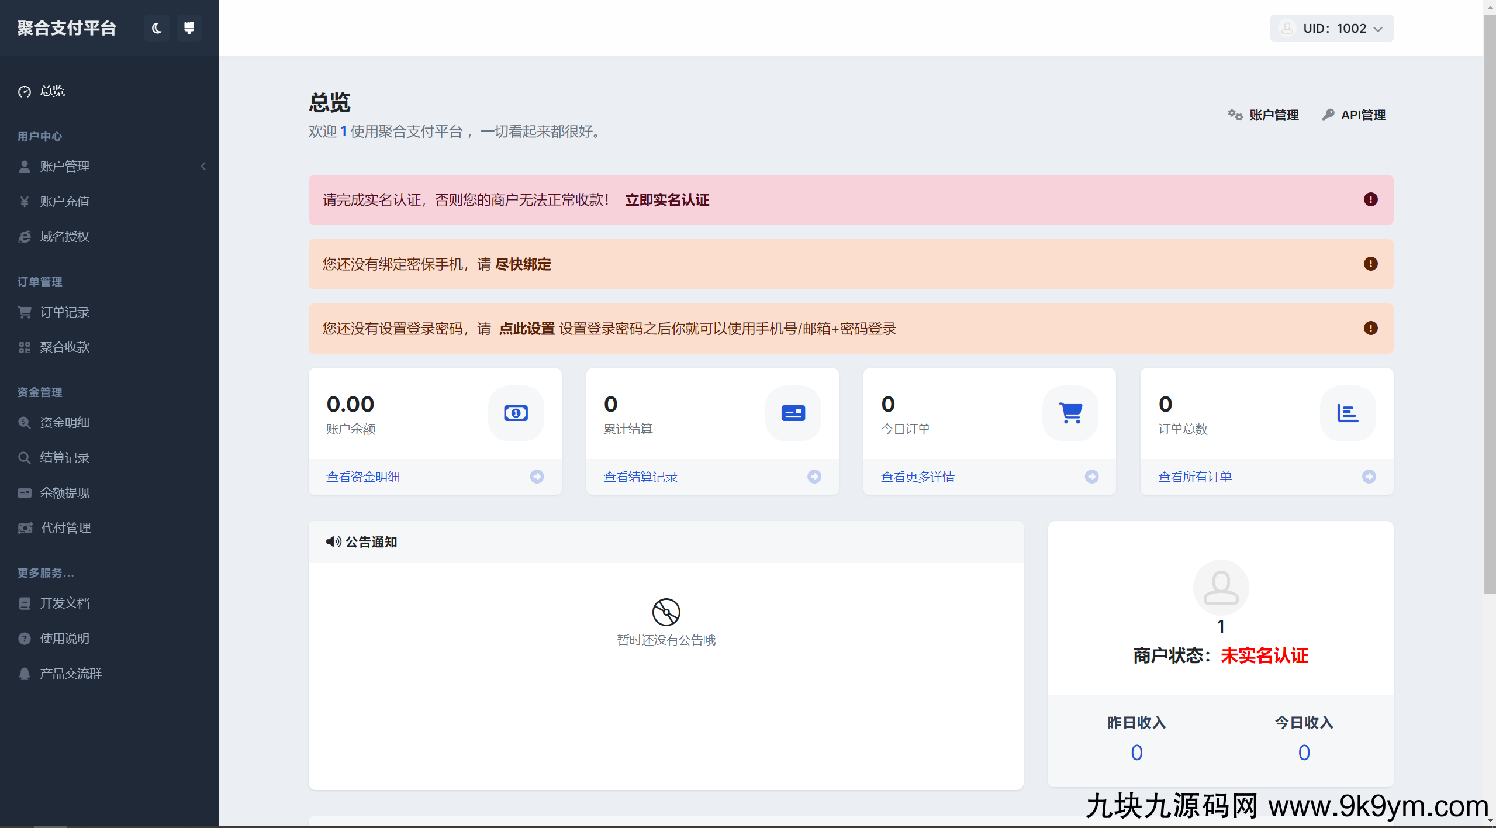Click the plug icon beside the platform title

[189, 28]
